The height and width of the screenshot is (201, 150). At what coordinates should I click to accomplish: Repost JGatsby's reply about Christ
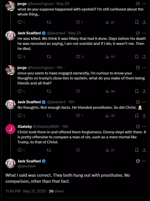pyautogui.click(x=49, y=150)
